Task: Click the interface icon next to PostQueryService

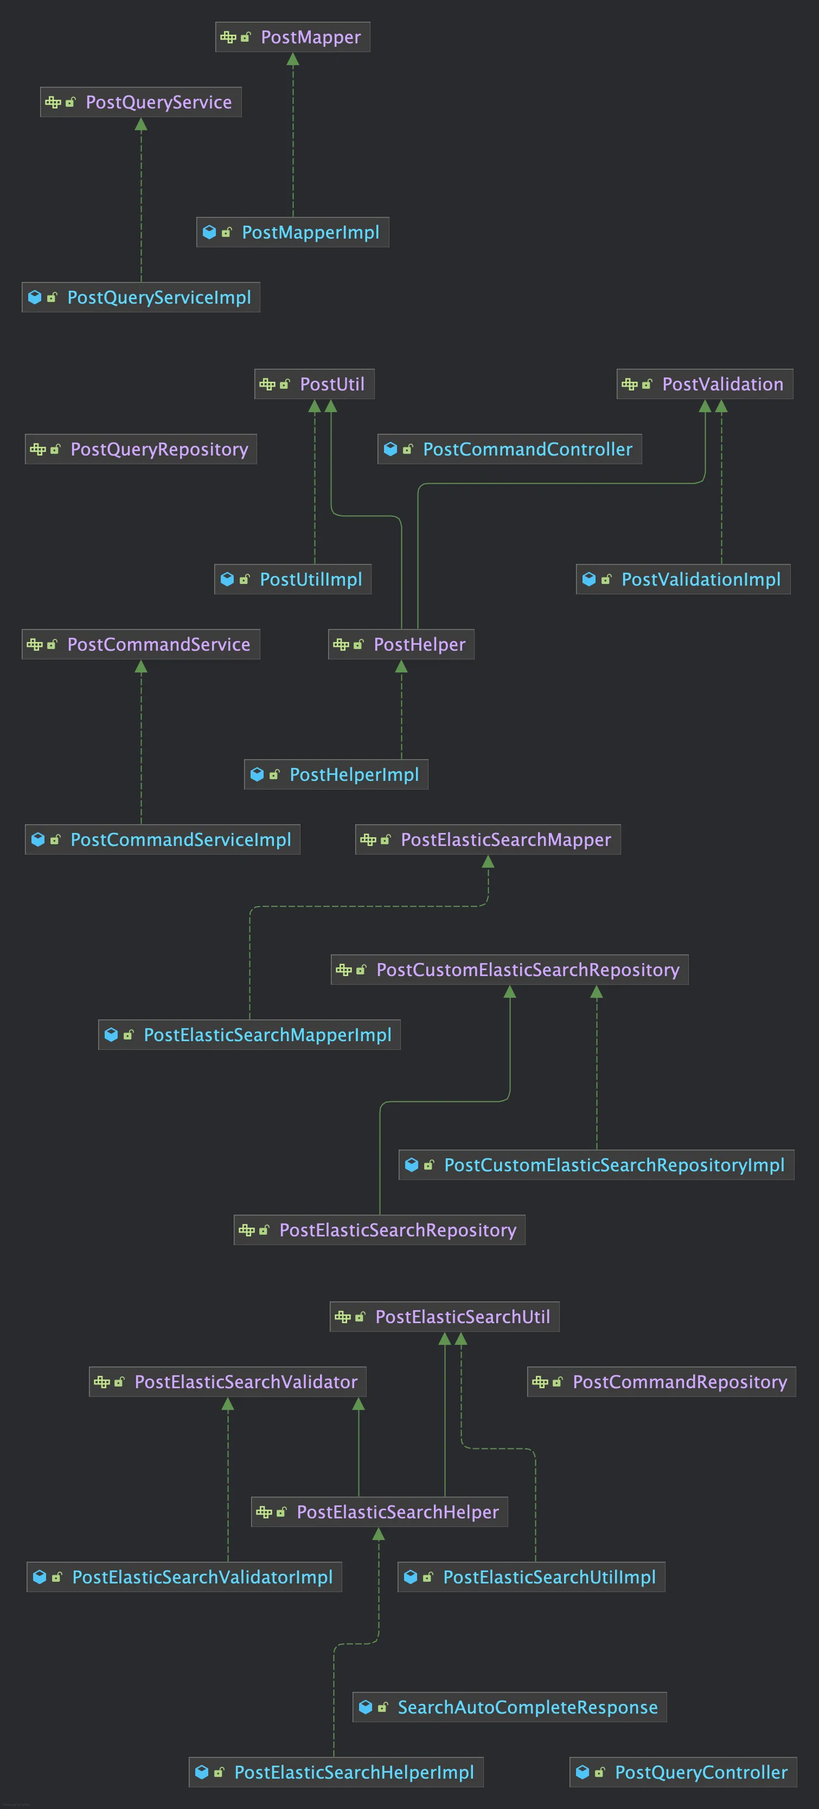Action: [x=53, y=102]
